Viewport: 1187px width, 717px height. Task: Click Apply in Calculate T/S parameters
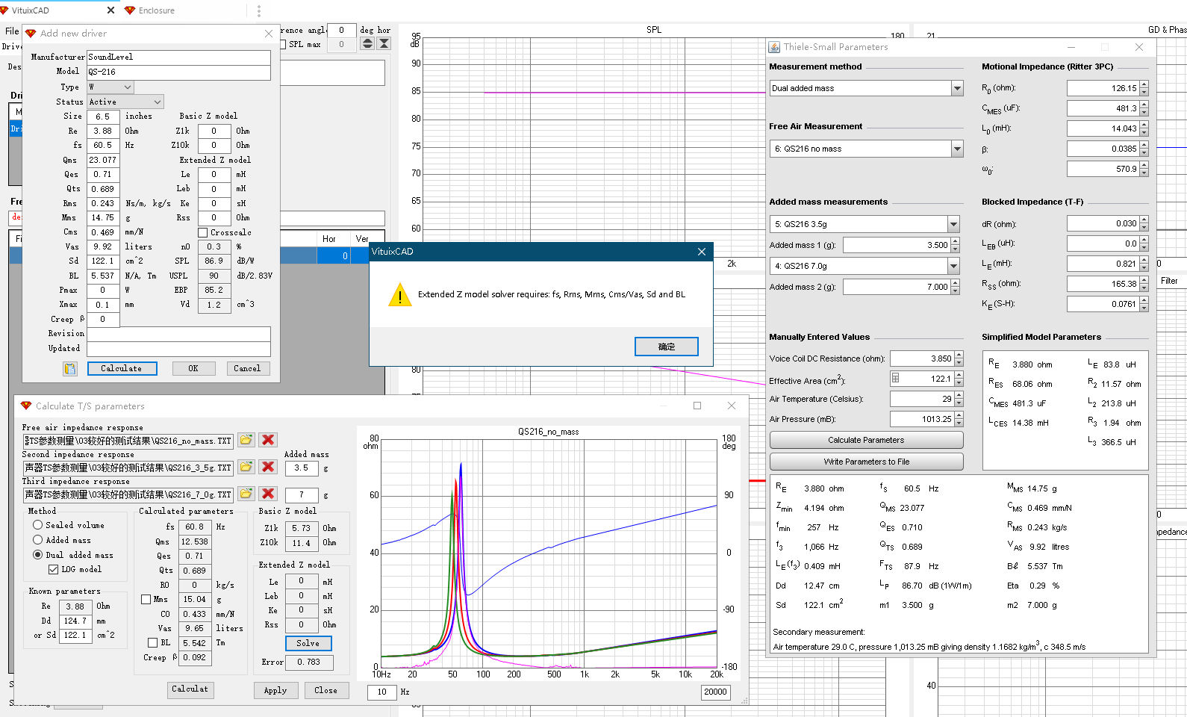pyautogui.click(x=275, y=690)
